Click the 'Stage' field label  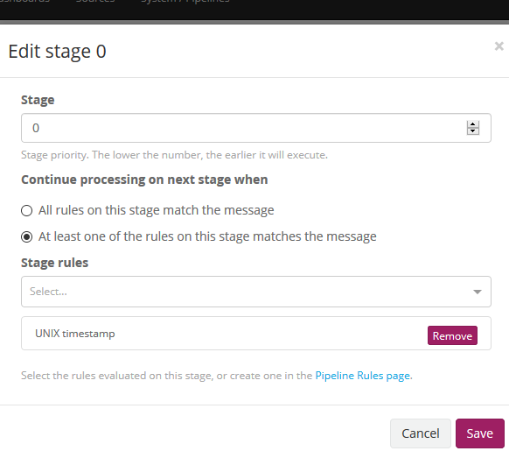38,100
